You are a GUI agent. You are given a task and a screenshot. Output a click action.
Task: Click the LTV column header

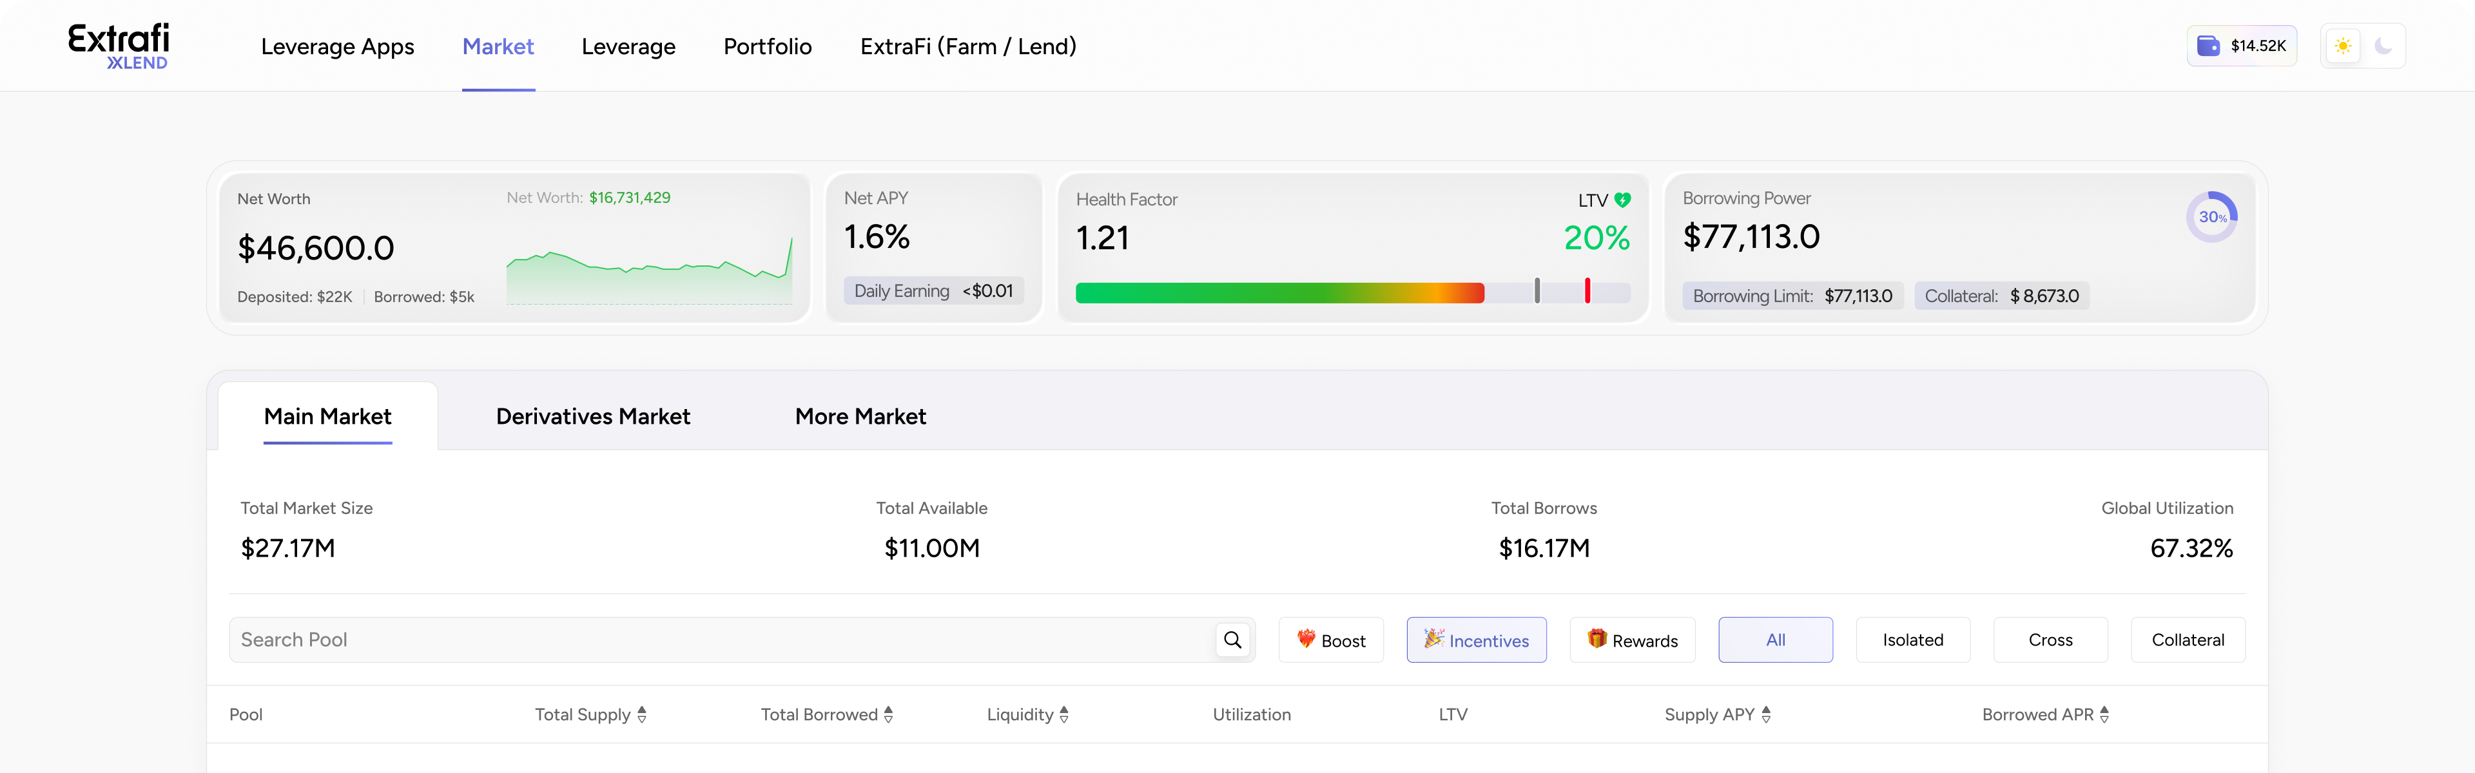(1453, 714)
